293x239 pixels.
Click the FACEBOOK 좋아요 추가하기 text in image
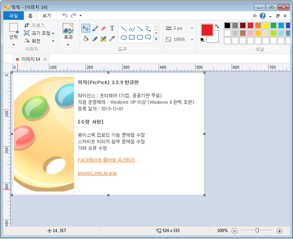[106, 160]
